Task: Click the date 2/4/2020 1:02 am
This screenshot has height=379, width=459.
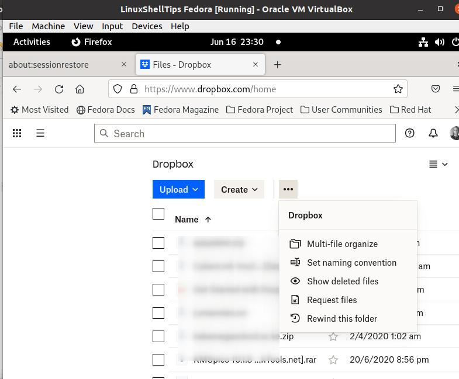Action: click(x=385, y=336)
